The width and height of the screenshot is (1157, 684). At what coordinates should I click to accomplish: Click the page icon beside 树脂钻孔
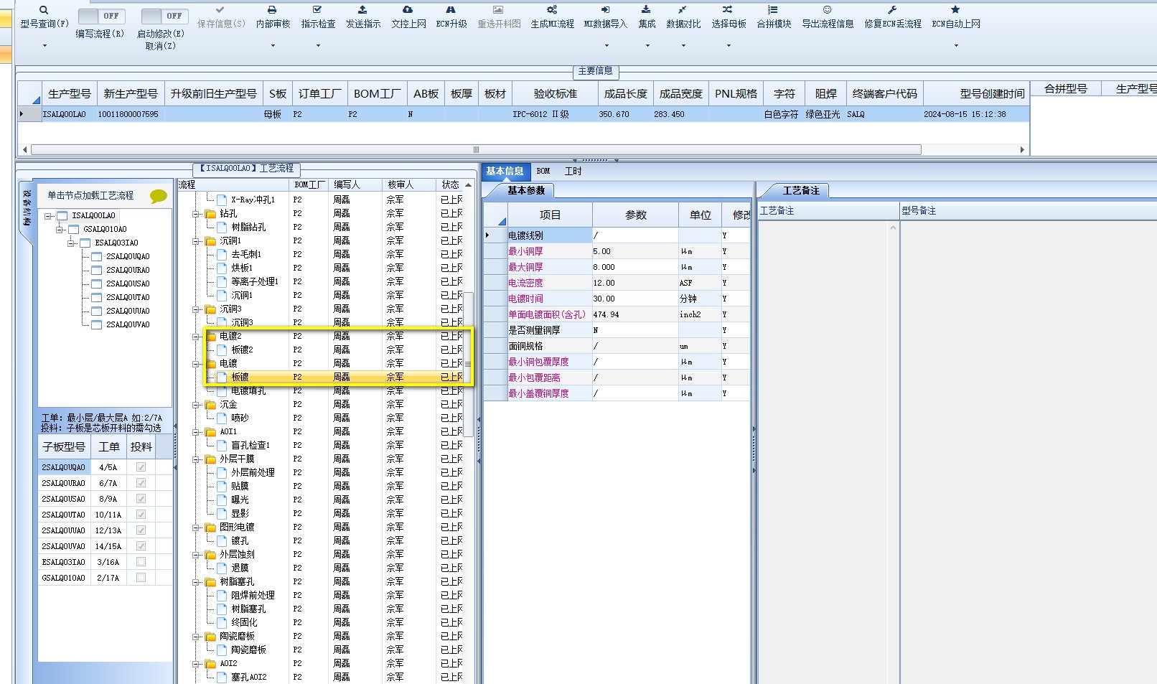[222, 228]
